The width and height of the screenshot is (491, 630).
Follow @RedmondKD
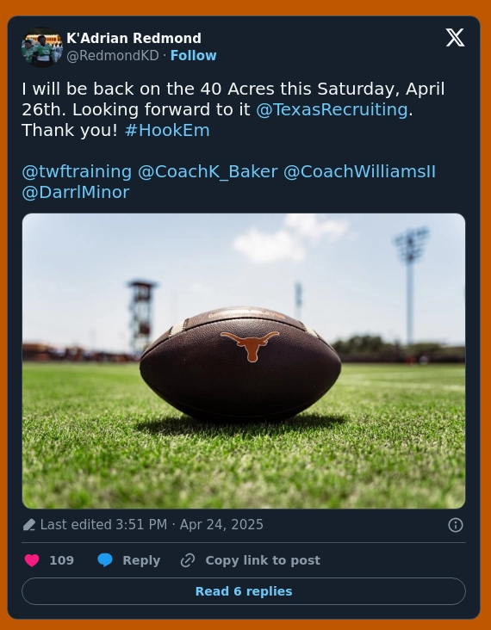pos(194,55)
